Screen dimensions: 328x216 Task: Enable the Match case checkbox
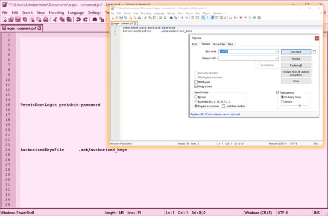[196, 82]
